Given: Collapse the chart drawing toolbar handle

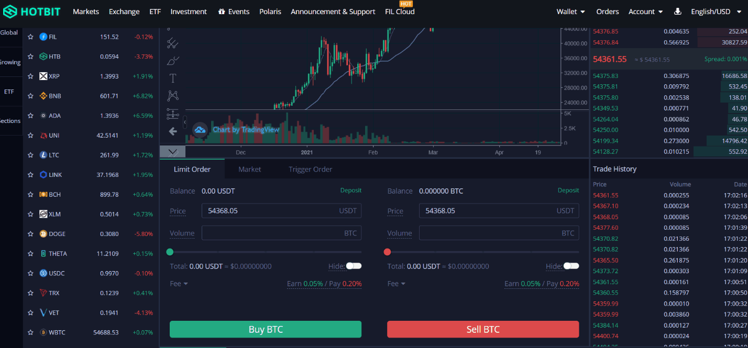Looking at the screenshot, I should (x=184, y=122).
